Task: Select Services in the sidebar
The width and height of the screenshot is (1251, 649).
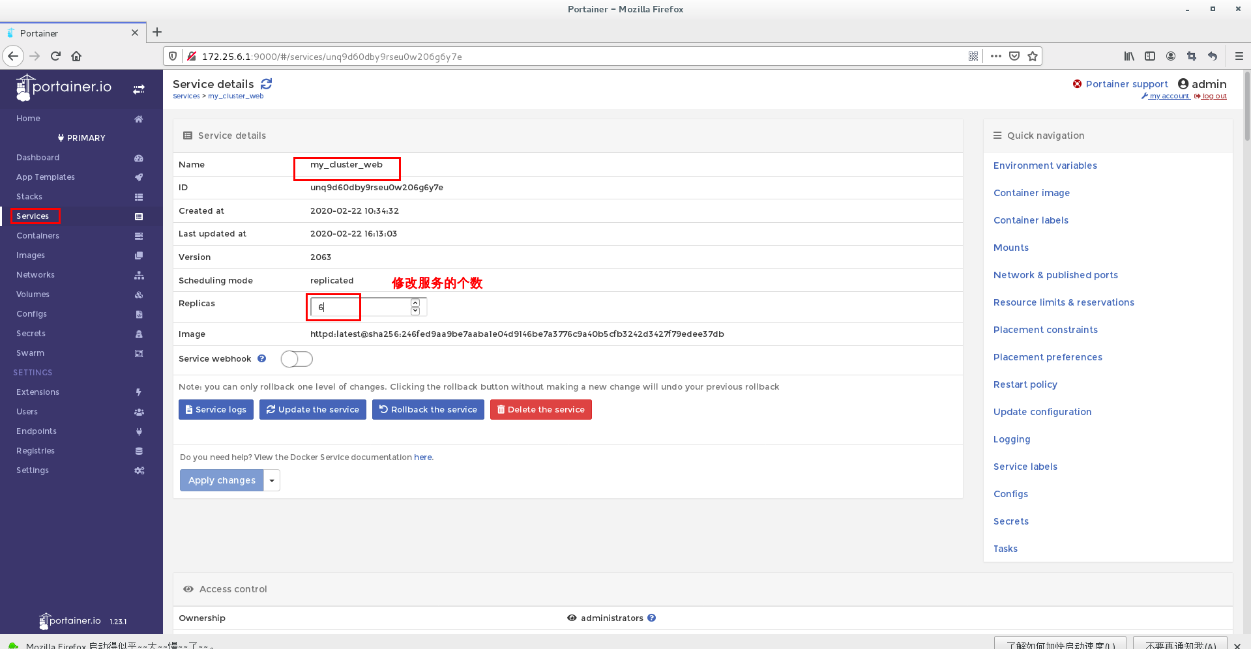Action: tap(33, 216)
